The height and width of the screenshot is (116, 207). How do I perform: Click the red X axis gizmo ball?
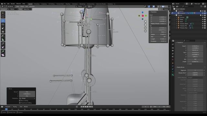point(143,16)
